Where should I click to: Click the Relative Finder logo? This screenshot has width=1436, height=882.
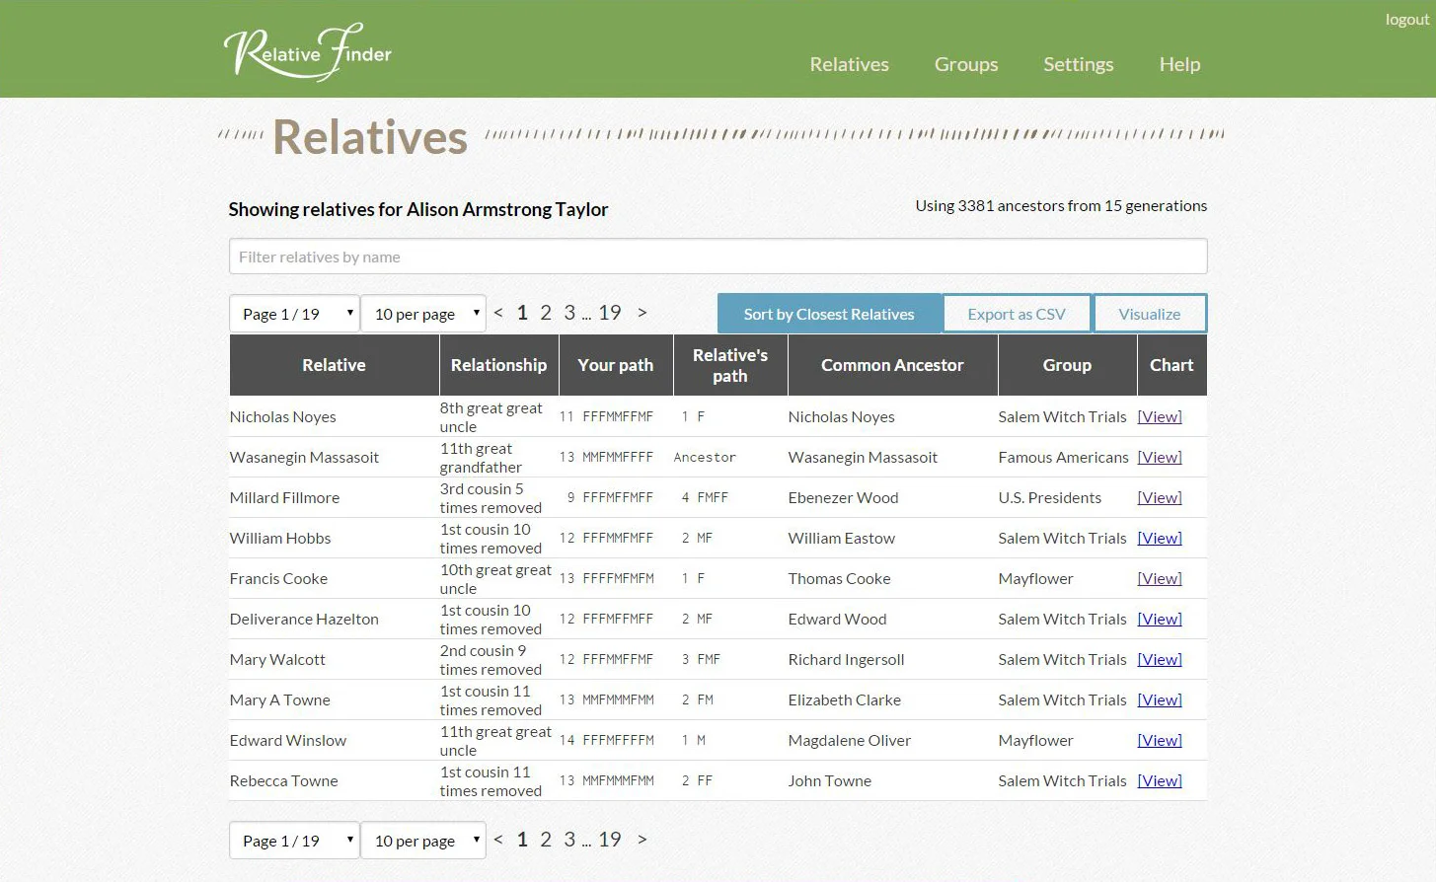tap(307, 49)
